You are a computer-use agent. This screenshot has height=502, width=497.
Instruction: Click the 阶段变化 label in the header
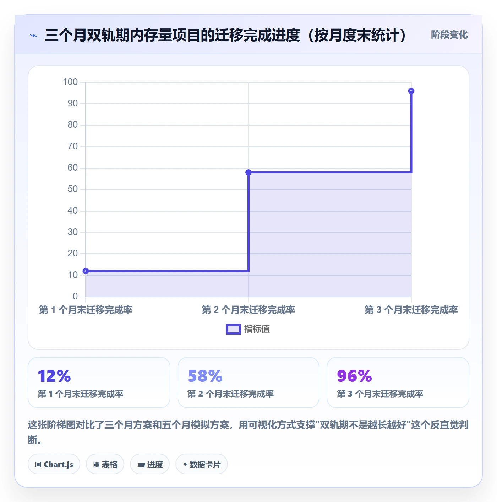click(x=449, y=35)
